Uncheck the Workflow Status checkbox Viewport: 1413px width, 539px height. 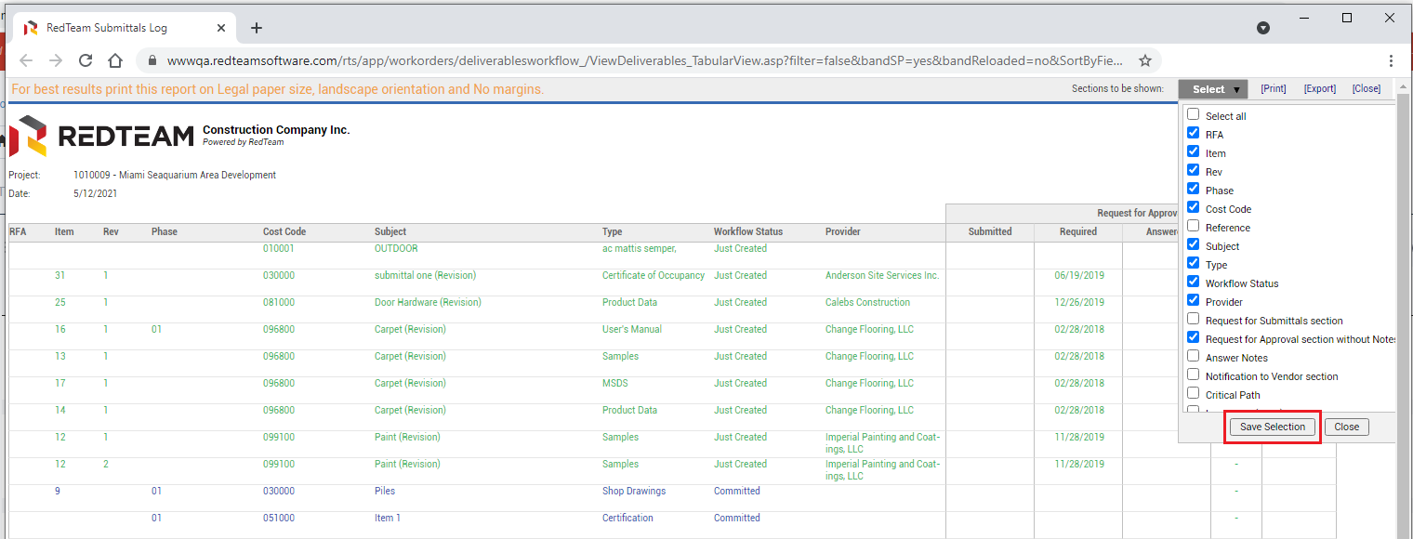pos(1194,282)
